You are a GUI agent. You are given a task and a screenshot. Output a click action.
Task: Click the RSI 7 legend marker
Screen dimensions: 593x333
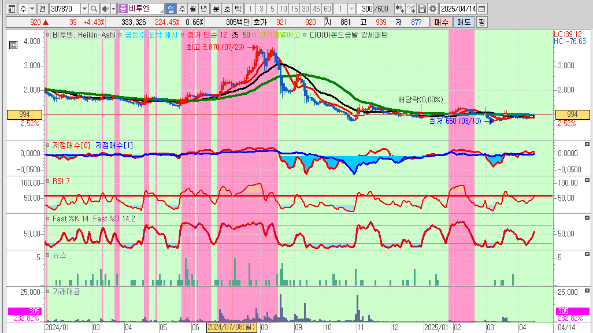tap(47, 182)
